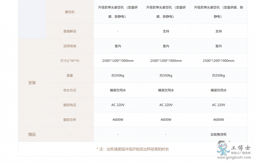Click the 尺寸(L*W*H) row header
This screenshot has width=255, height=163.
(x=70, y=61)
